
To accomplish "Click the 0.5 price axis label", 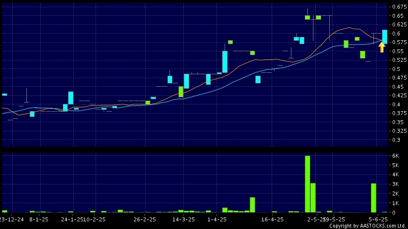I will [x=396, y=69].
